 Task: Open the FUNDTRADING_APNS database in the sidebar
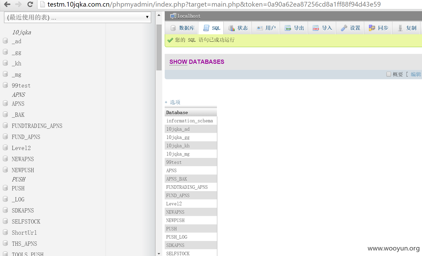coord(37,126)
